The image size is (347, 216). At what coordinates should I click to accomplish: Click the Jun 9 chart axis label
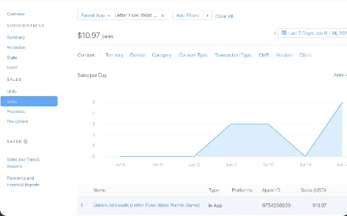pos(157,165)
